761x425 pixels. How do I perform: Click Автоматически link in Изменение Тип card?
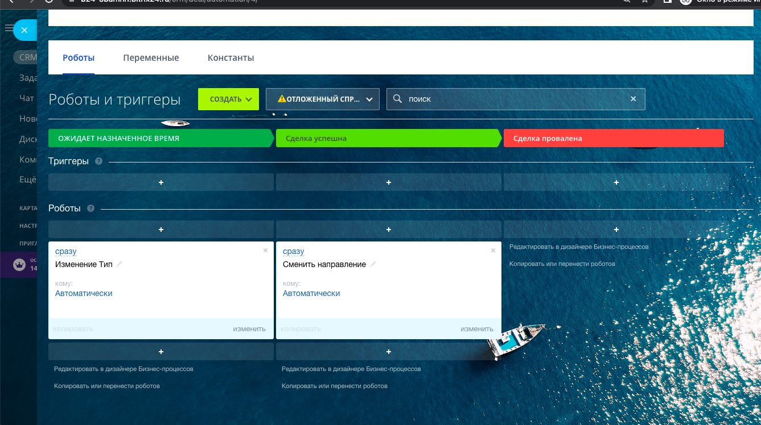coord(84,294)
